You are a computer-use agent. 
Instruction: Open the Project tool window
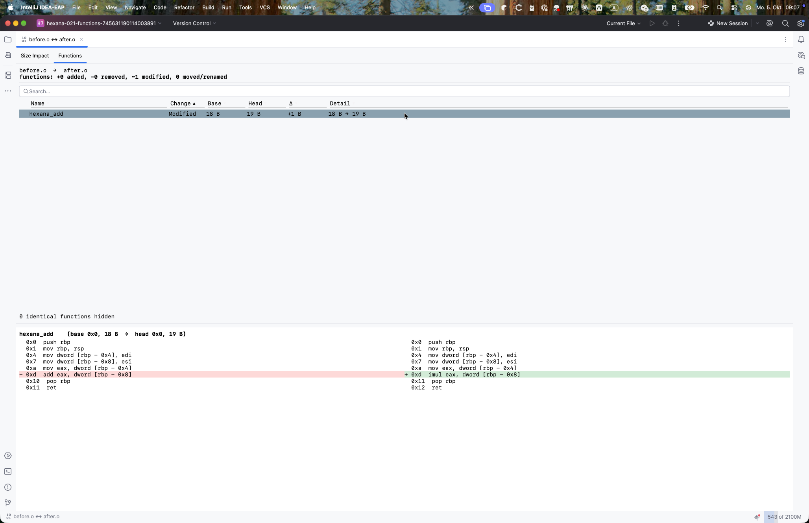8,39
